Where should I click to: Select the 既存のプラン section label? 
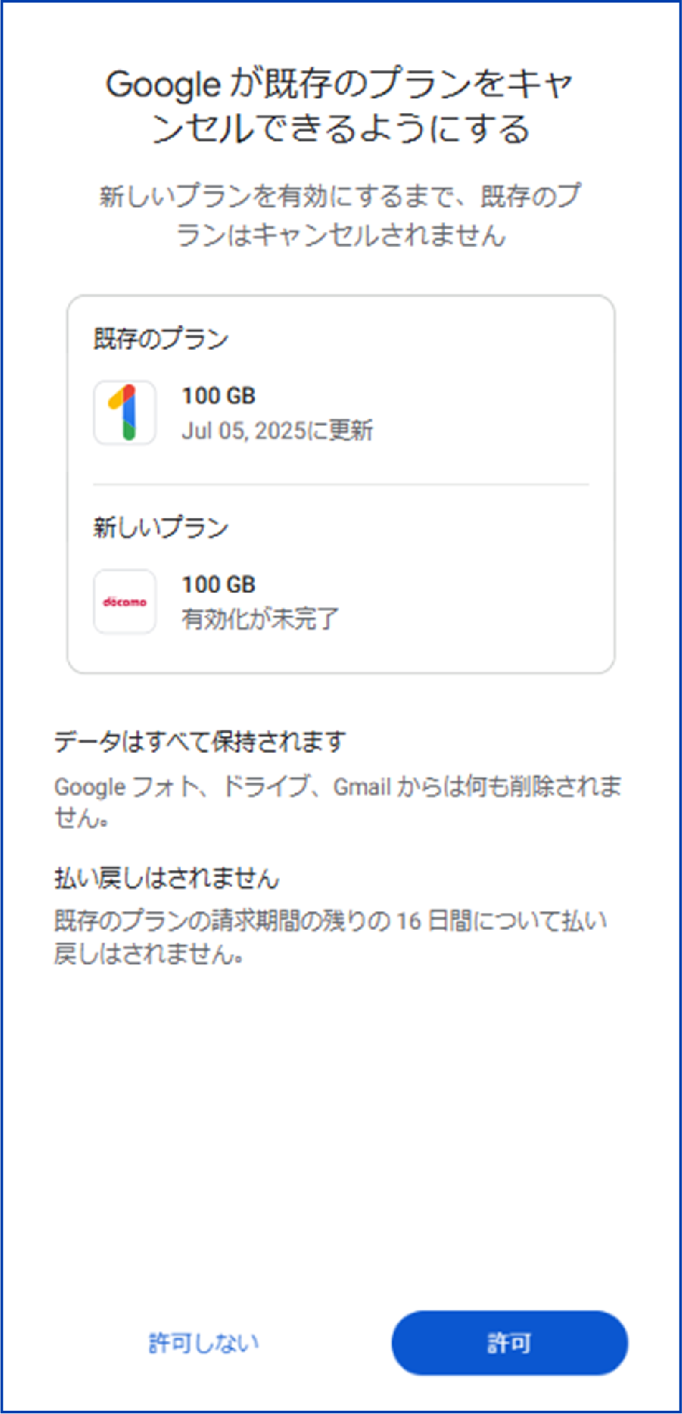tap(161, 339)
